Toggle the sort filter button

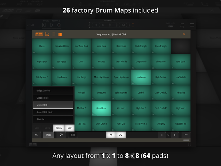pos(111,135)
